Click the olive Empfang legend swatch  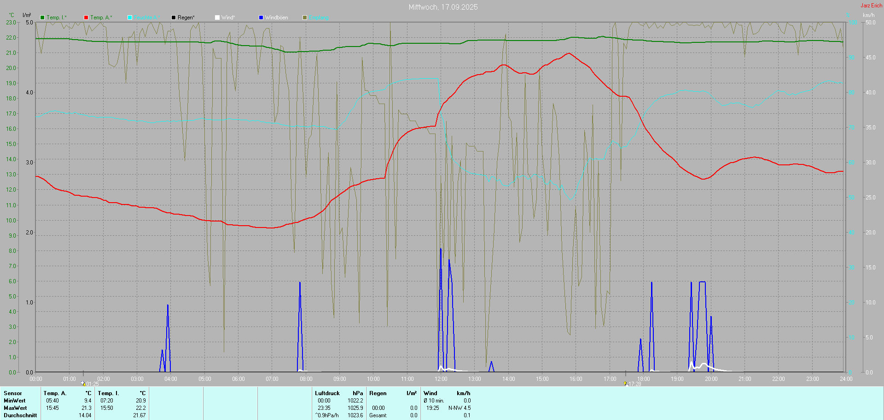pyautogui.click(x=305, y=17)
